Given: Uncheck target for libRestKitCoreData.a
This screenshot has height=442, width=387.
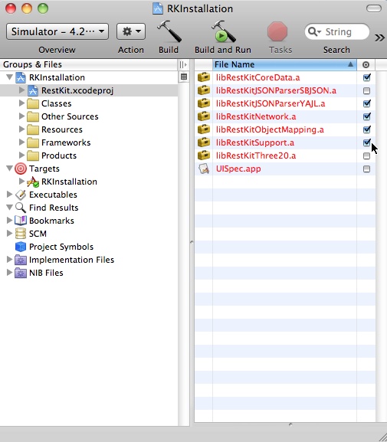Looking at the screenshot, I should (x=366, y=77).
